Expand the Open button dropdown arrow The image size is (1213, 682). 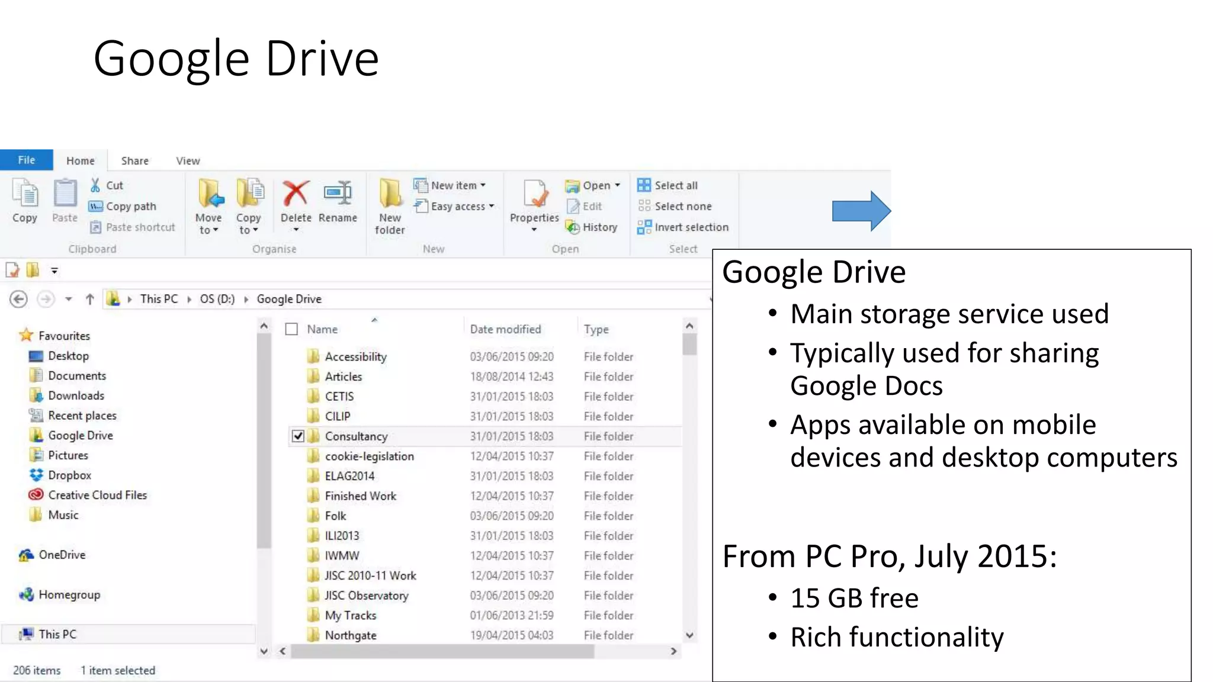pos(617,185)
